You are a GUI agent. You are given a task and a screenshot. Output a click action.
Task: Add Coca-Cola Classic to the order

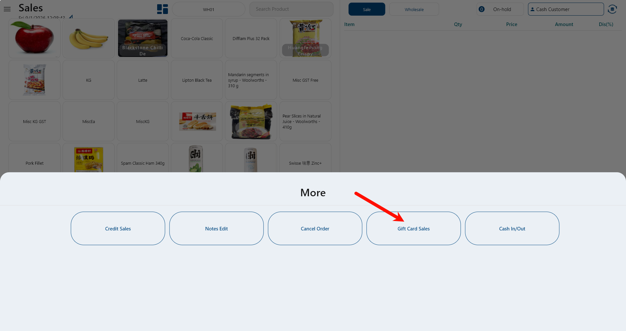click(x=197, y=38)
